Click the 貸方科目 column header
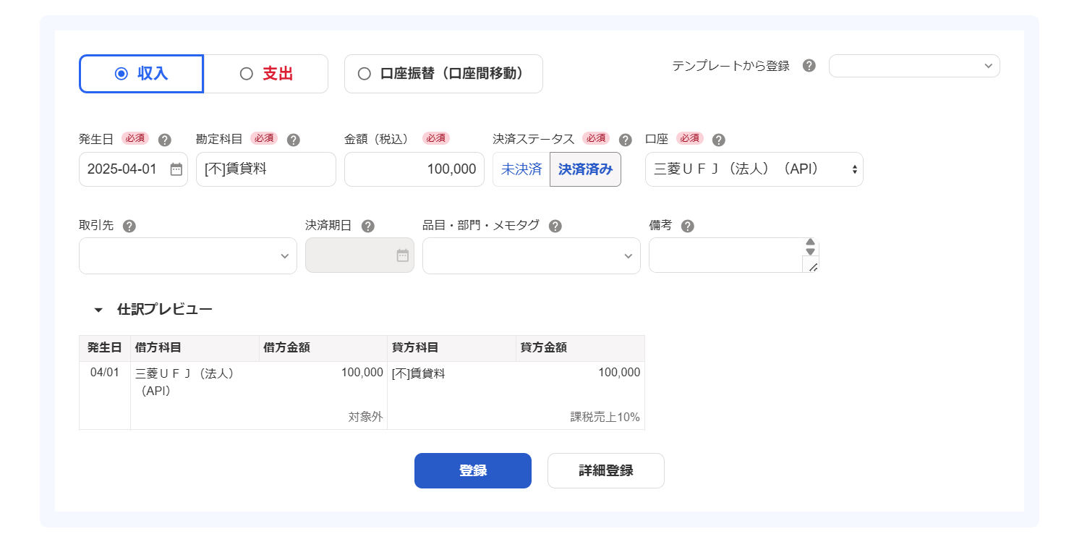 (x=452, y=348)
